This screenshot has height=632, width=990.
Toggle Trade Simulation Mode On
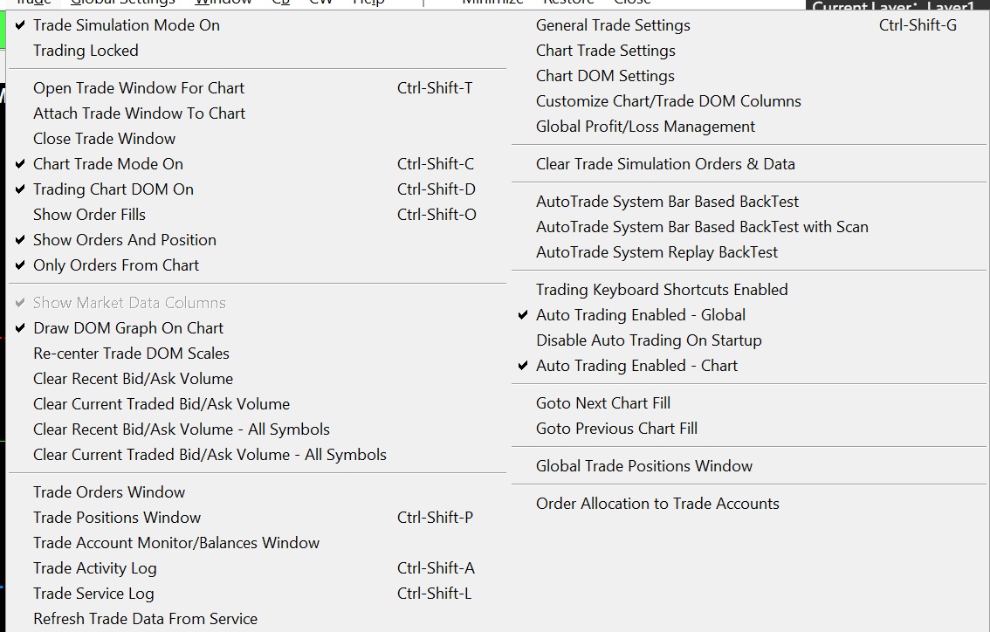point(126,25)
